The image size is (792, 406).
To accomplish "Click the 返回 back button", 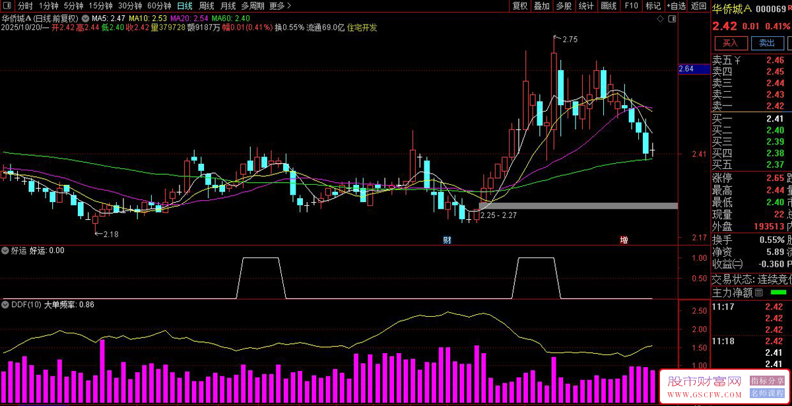I will click(698, 6).
